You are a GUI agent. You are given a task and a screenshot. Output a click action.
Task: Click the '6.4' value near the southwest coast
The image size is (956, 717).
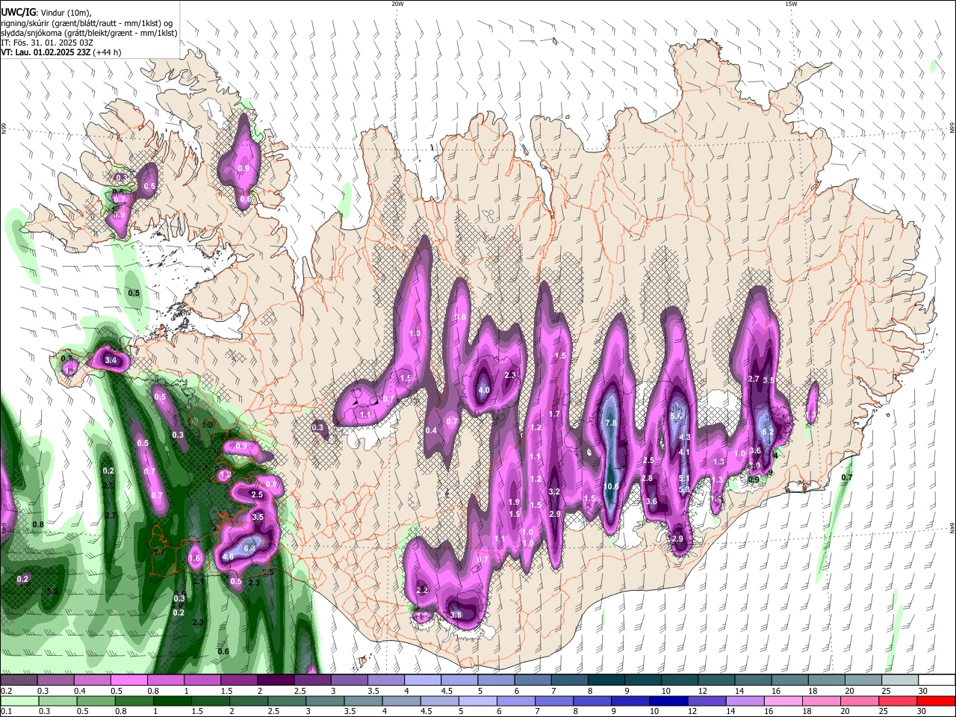(249, 548)
